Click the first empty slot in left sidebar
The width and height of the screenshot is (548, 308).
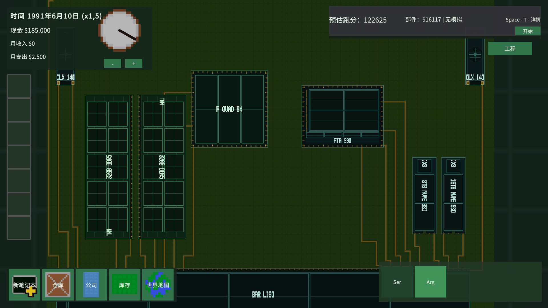click(19, 86)
